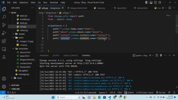Open the Manage gear menu
Image resolution: width=178 pixels, height=100 pixels.
pos(4,86)
